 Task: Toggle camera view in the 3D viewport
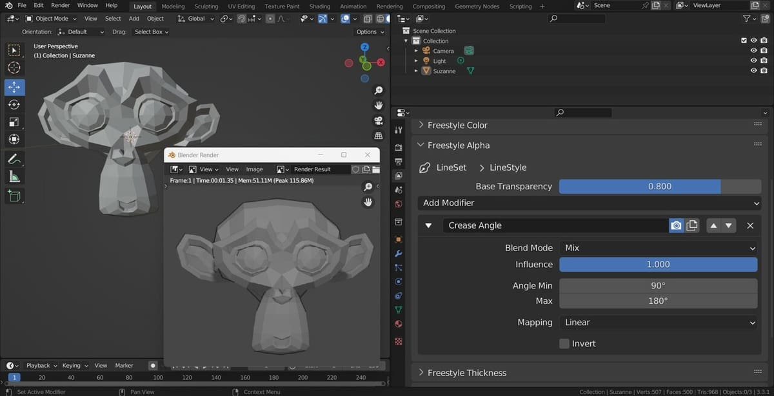379,120
